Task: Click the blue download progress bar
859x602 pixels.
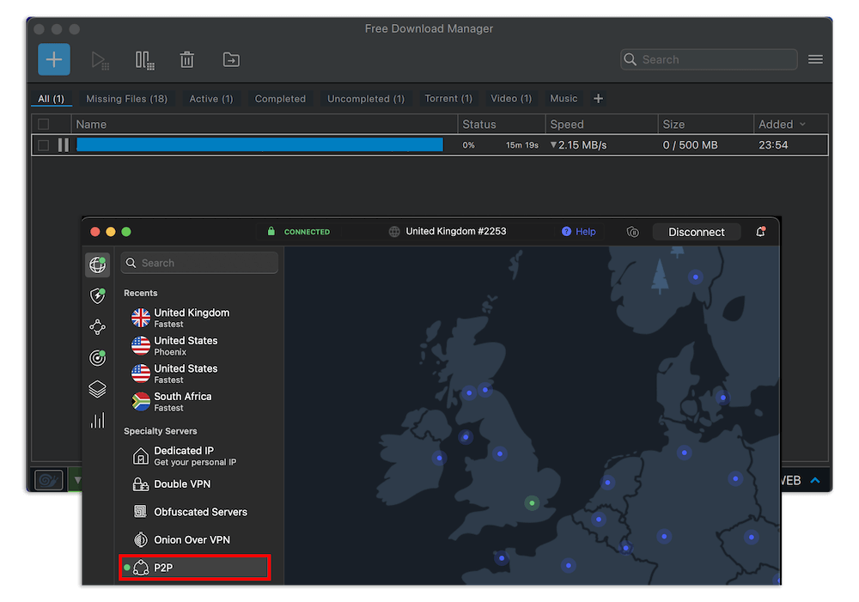Action: (x=259, y=144)
